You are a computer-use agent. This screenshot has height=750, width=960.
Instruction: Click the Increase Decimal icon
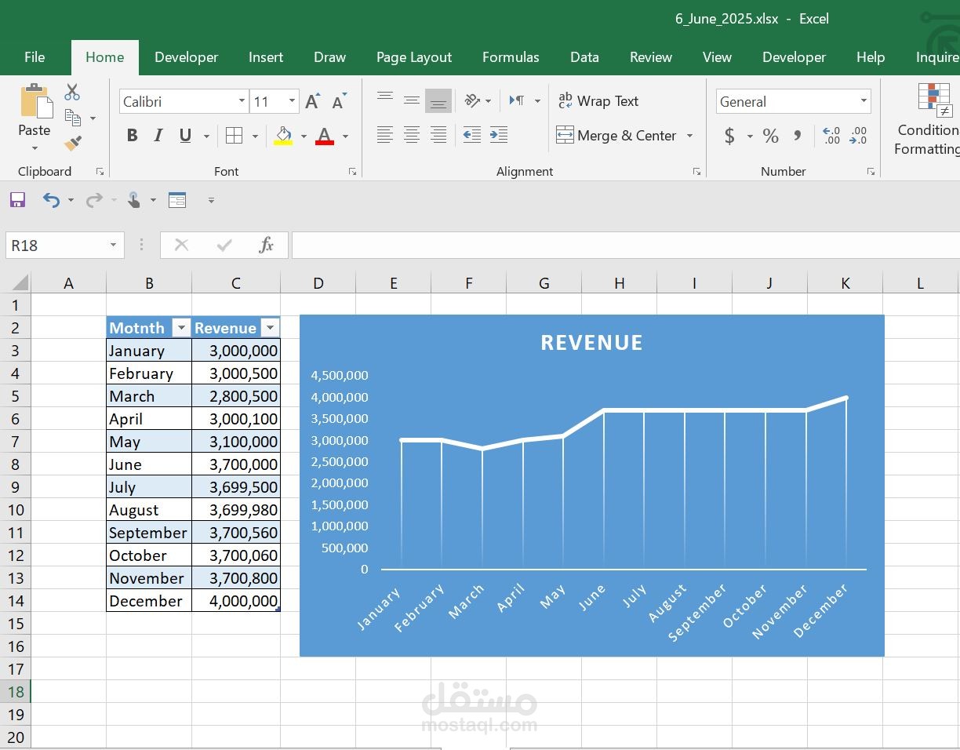point(831,137)
